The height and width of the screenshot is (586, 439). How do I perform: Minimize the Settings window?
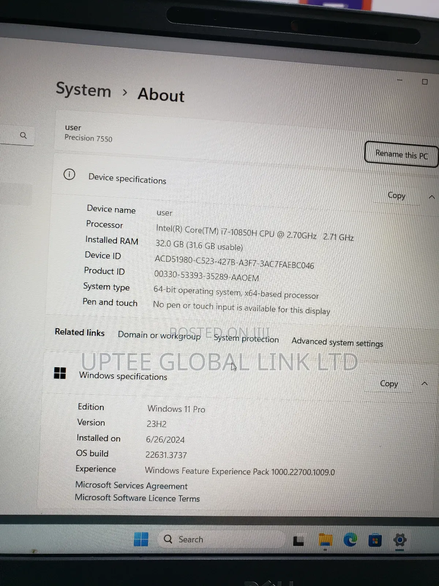399,80
